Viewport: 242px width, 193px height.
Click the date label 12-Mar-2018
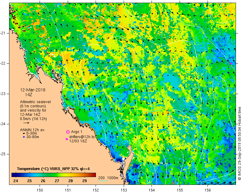33,90
